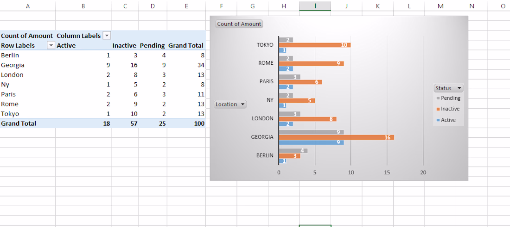Click the Active column header cell
Image resolution: width=510 pixels, height=227 pixels.
coord(83,45)
